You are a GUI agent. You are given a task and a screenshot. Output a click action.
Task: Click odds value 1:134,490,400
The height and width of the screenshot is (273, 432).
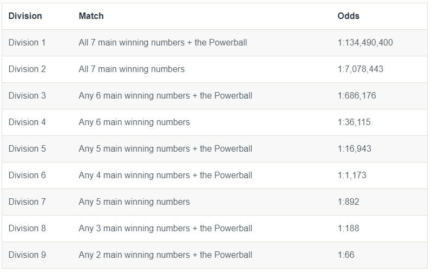click(x=365, y=42)
